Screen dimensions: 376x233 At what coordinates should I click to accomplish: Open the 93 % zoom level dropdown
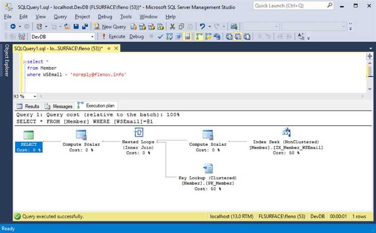[34, 96]
